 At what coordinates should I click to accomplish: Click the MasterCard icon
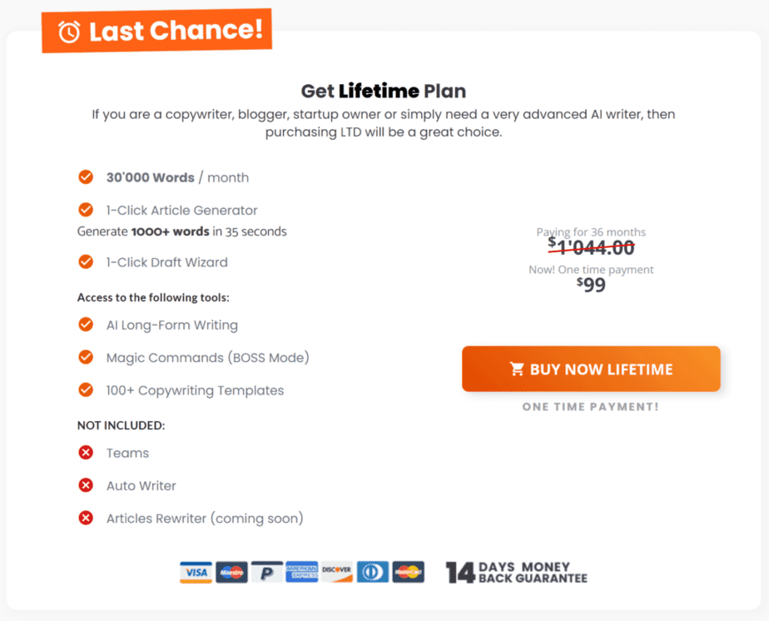[x=408, y=572]
